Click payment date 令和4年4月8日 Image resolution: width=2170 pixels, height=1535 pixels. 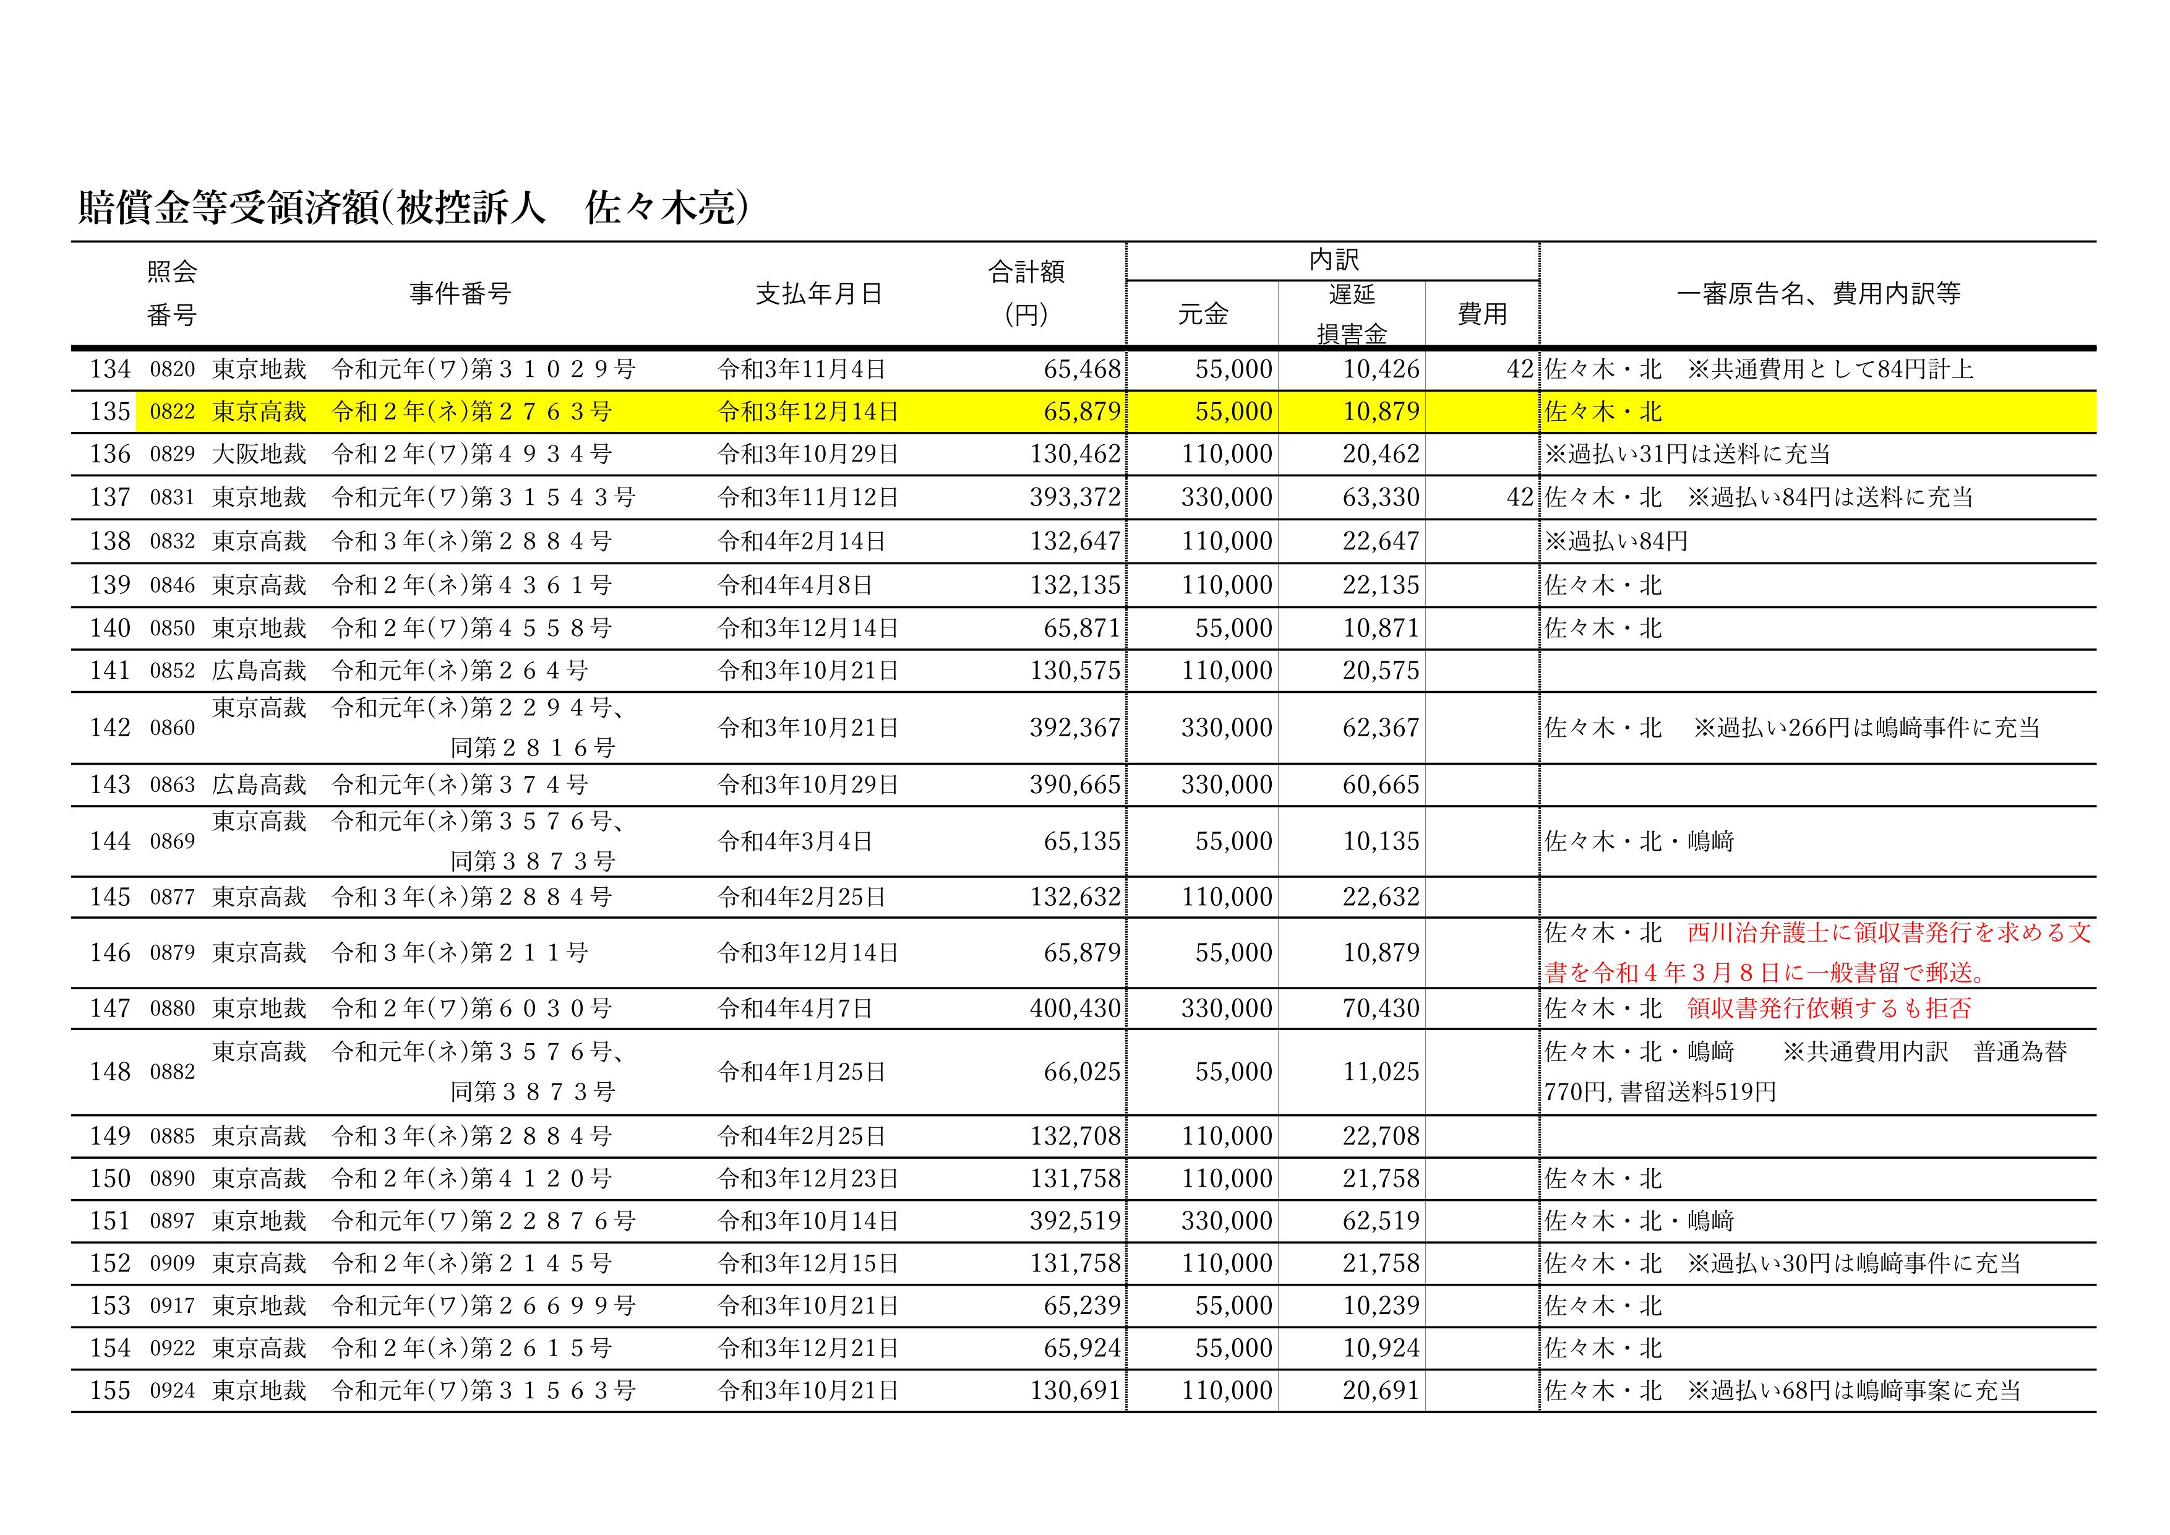tap(796, 585)
